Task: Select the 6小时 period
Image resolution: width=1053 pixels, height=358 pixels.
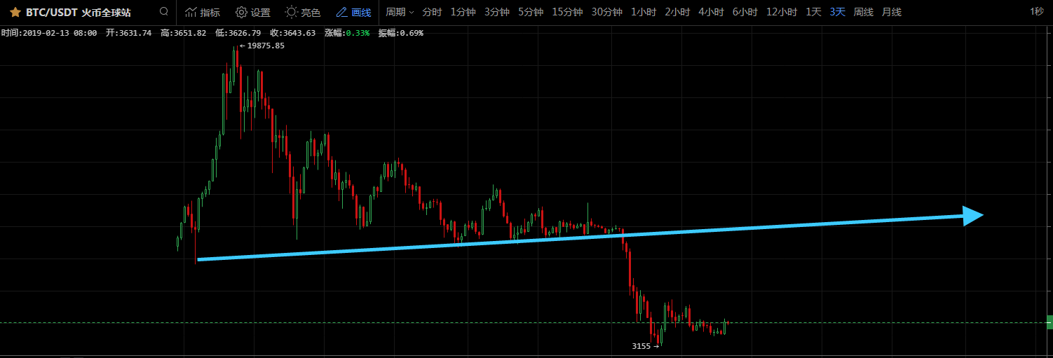Action: [x=745, y=12]
